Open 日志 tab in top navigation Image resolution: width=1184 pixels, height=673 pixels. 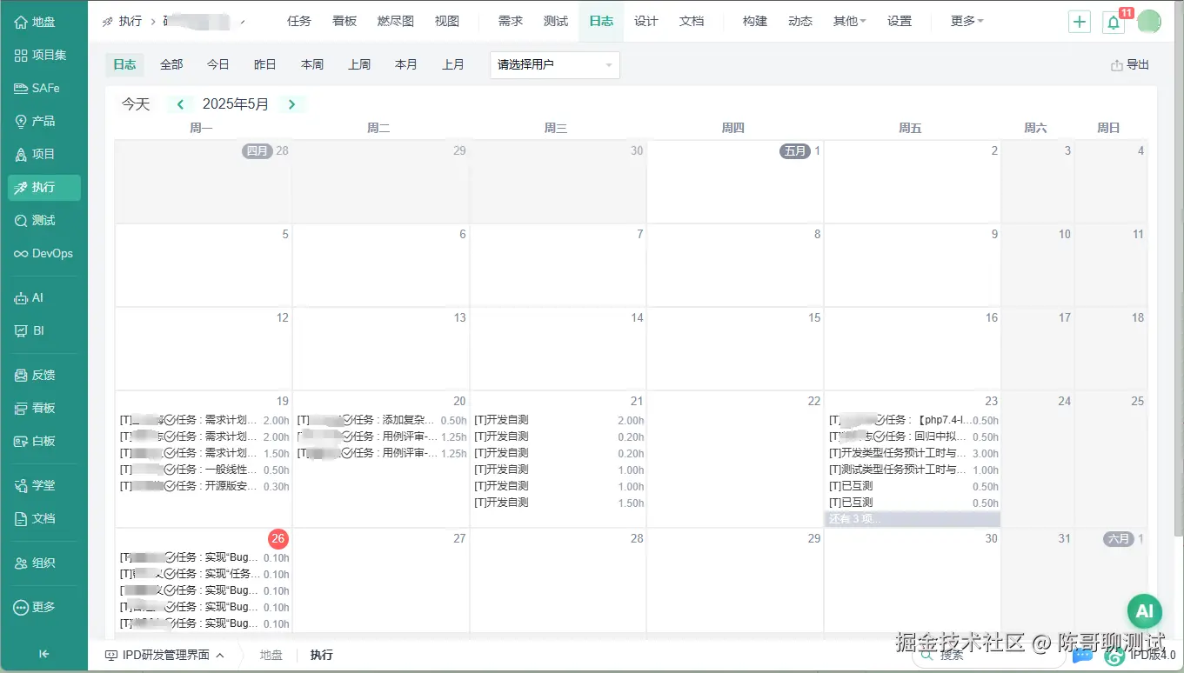coord(601,21)
